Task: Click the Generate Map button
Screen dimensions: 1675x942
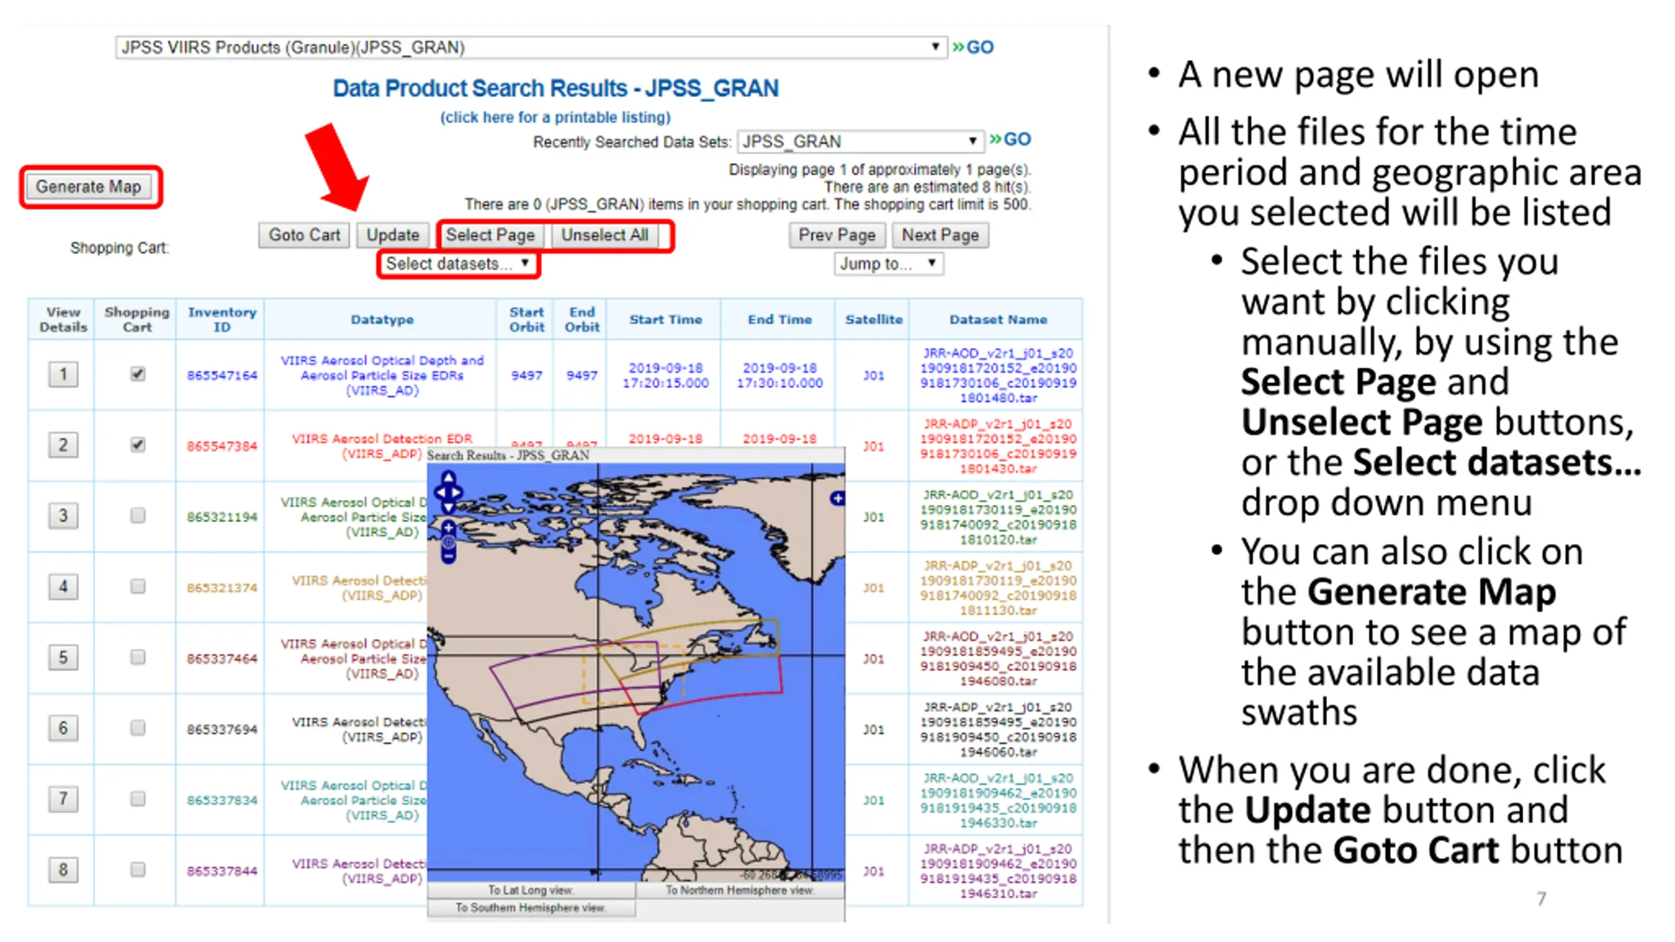Action: pos(88,187)
